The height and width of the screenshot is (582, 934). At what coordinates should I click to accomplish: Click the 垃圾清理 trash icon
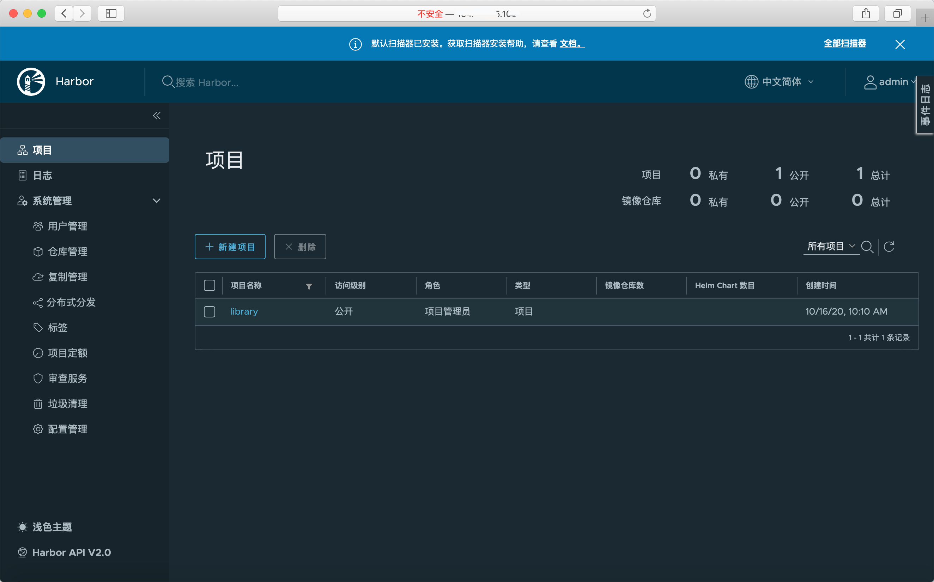tap(38, 404)
